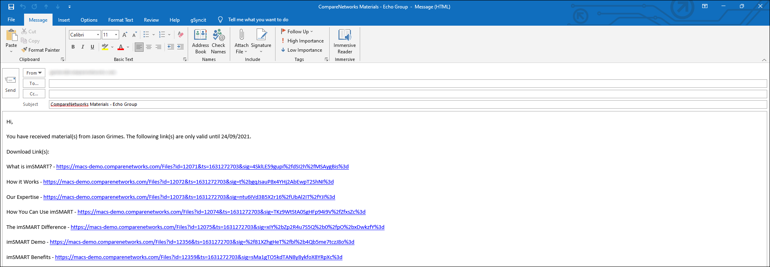Open the Customize Quick Access Toolbar menu
Viewport: 770px width, 267px height.
click(69, 7)
